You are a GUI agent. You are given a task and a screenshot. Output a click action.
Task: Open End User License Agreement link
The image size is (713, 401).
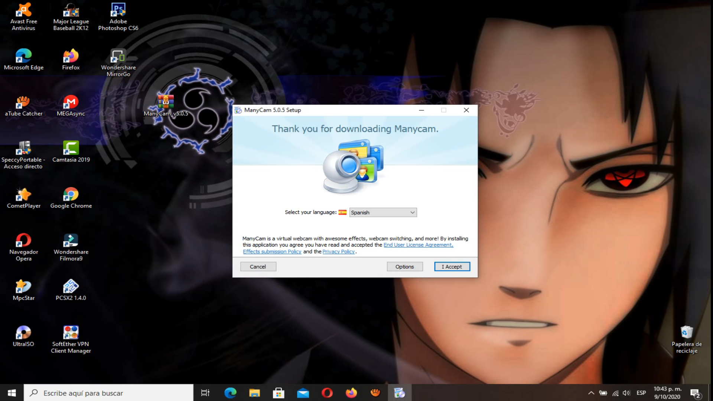tap(418, 245)
